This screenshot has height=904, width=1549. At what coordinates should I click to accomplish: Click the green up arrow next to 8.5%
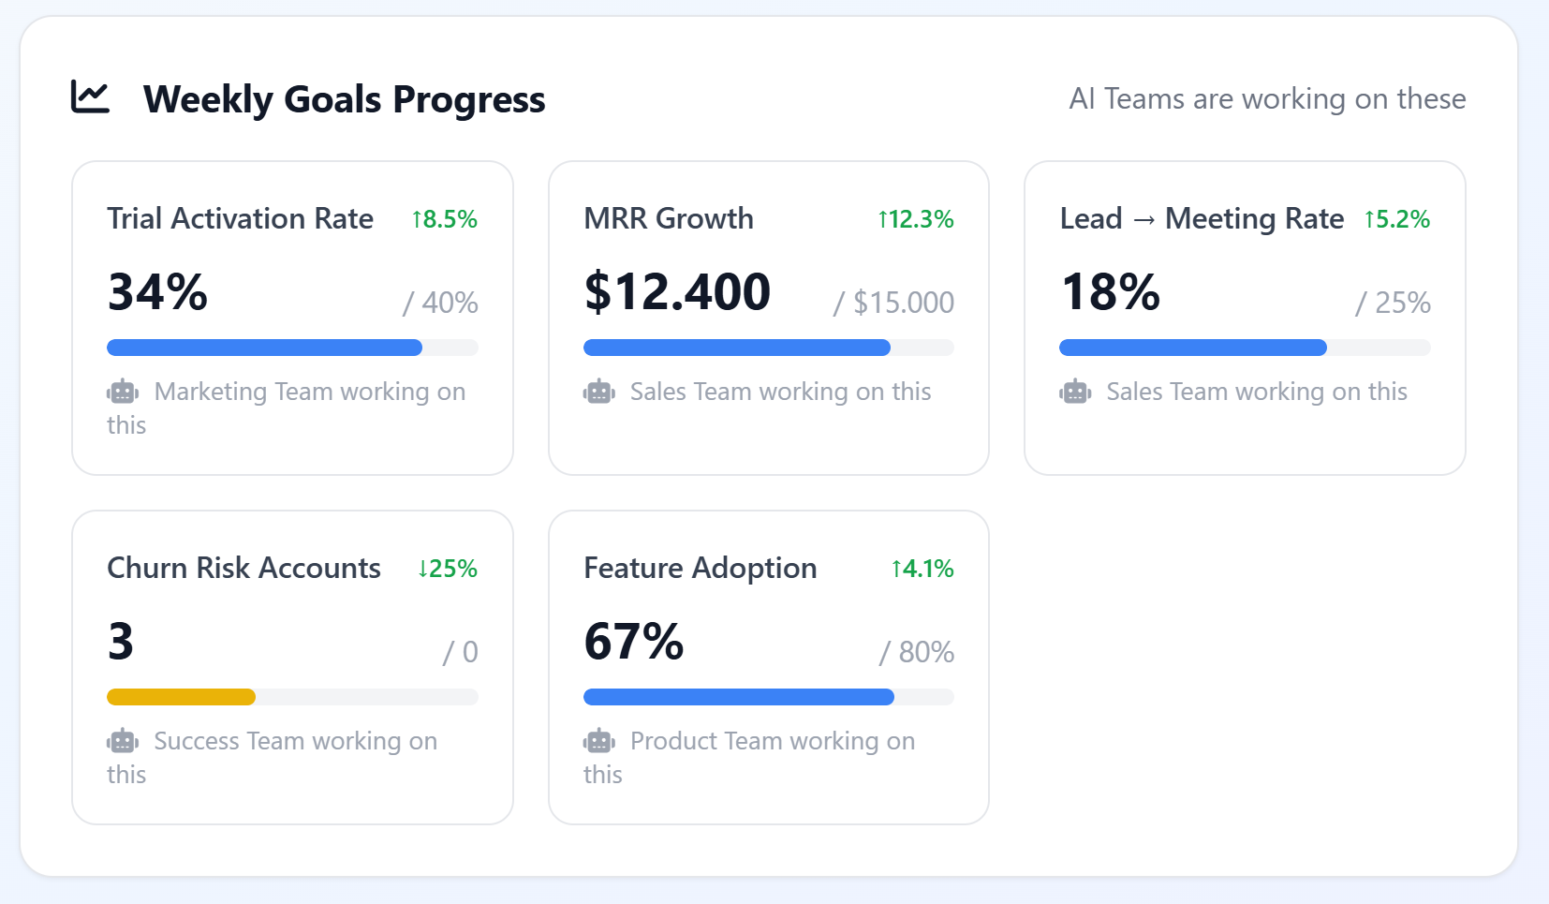[x=416, y=218]
